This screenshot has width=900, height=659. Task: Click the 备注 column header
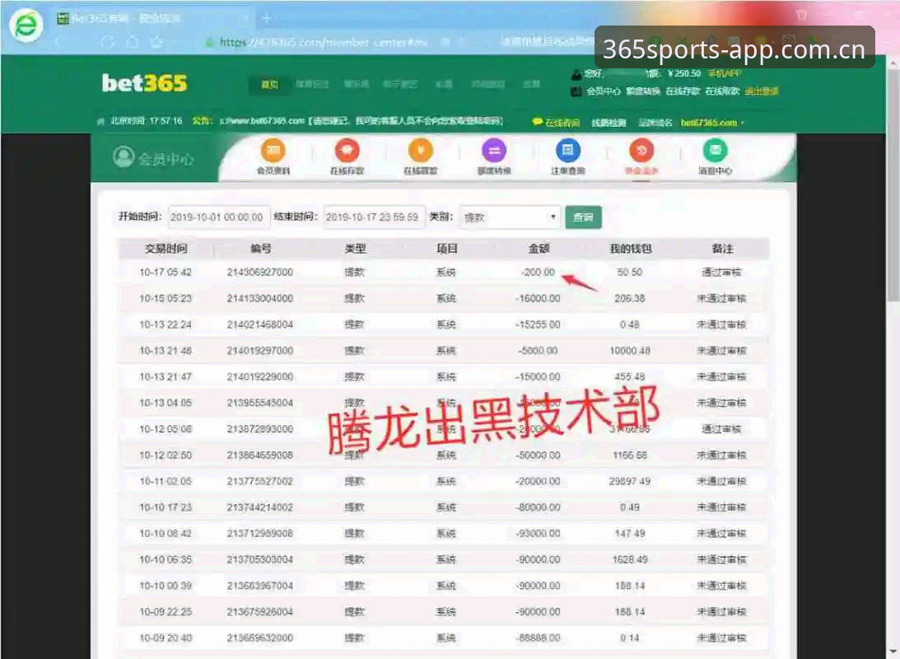[722, 249]
